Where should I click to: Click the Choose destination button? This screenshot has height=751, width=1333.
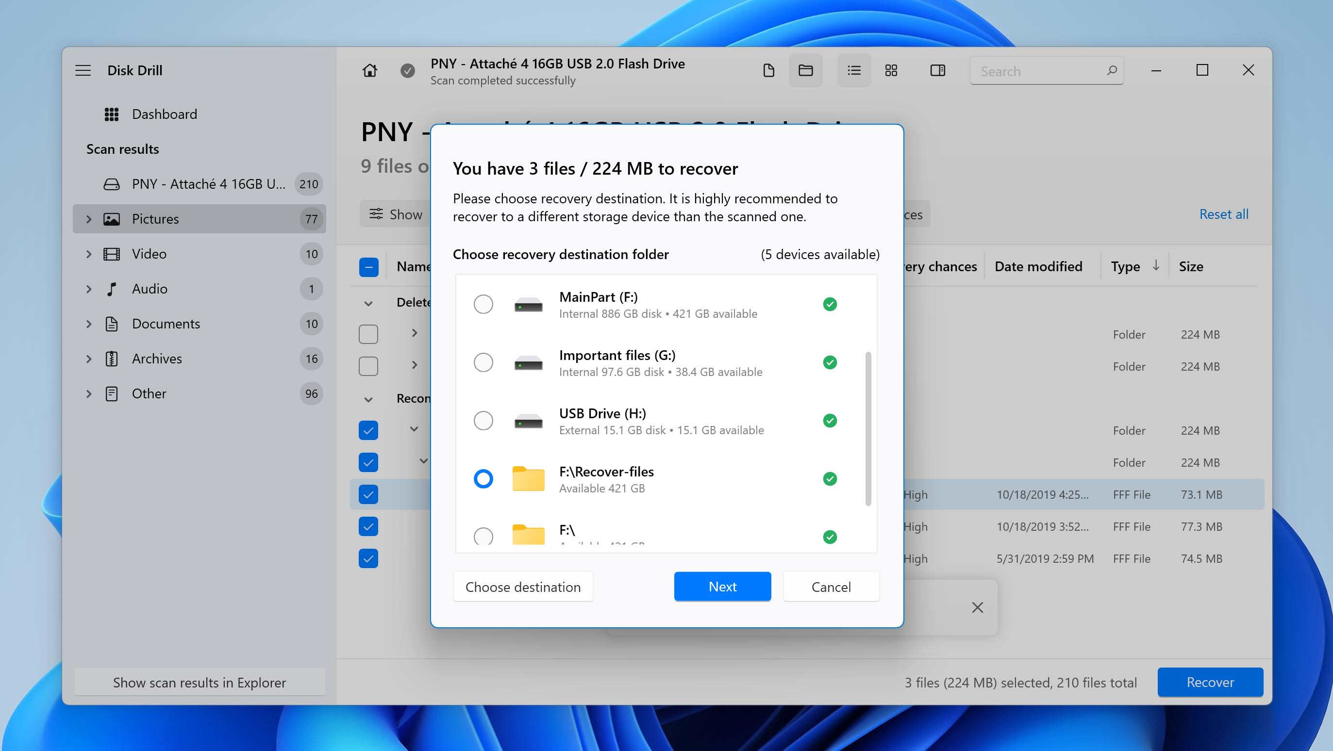523,587
